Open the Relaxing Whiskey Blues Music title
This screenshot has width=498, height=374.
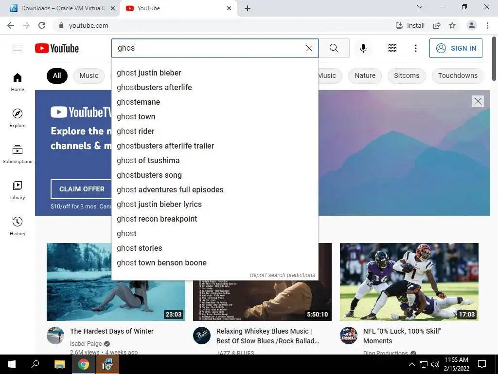pyautogui.click(x=268, y=336)
